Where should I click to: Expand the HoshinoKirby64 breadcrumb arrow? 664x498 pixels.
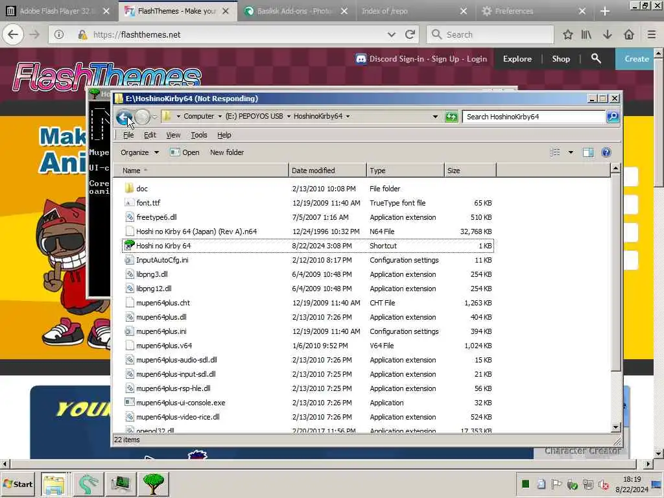point(348,117)
